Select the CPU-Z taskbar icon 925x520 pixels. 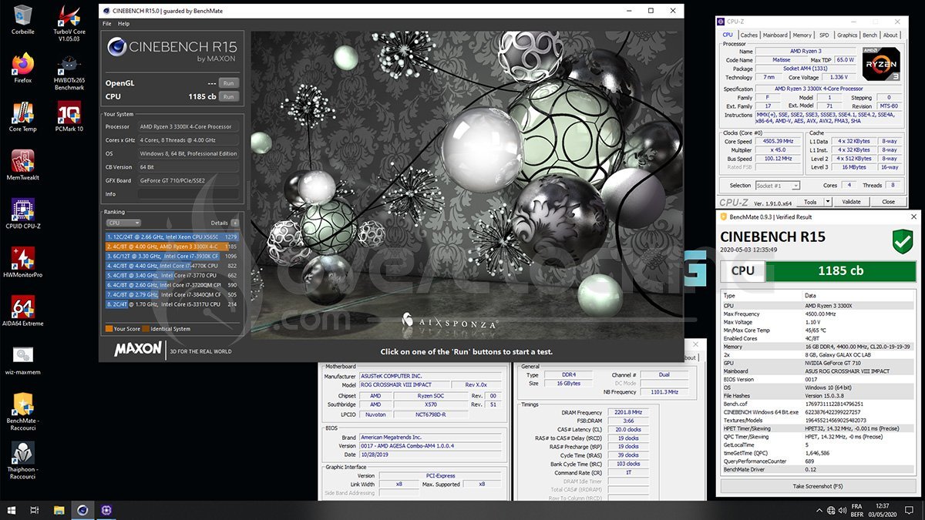tap(106, 510)
